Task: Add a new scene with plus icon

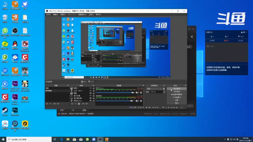Action: click(47, 104)
